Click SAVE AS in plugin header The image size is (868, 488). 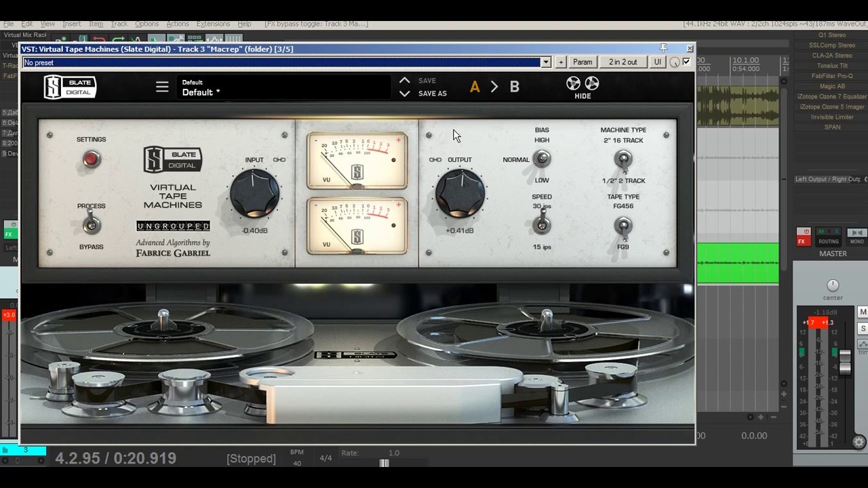[x=433, y=94]
